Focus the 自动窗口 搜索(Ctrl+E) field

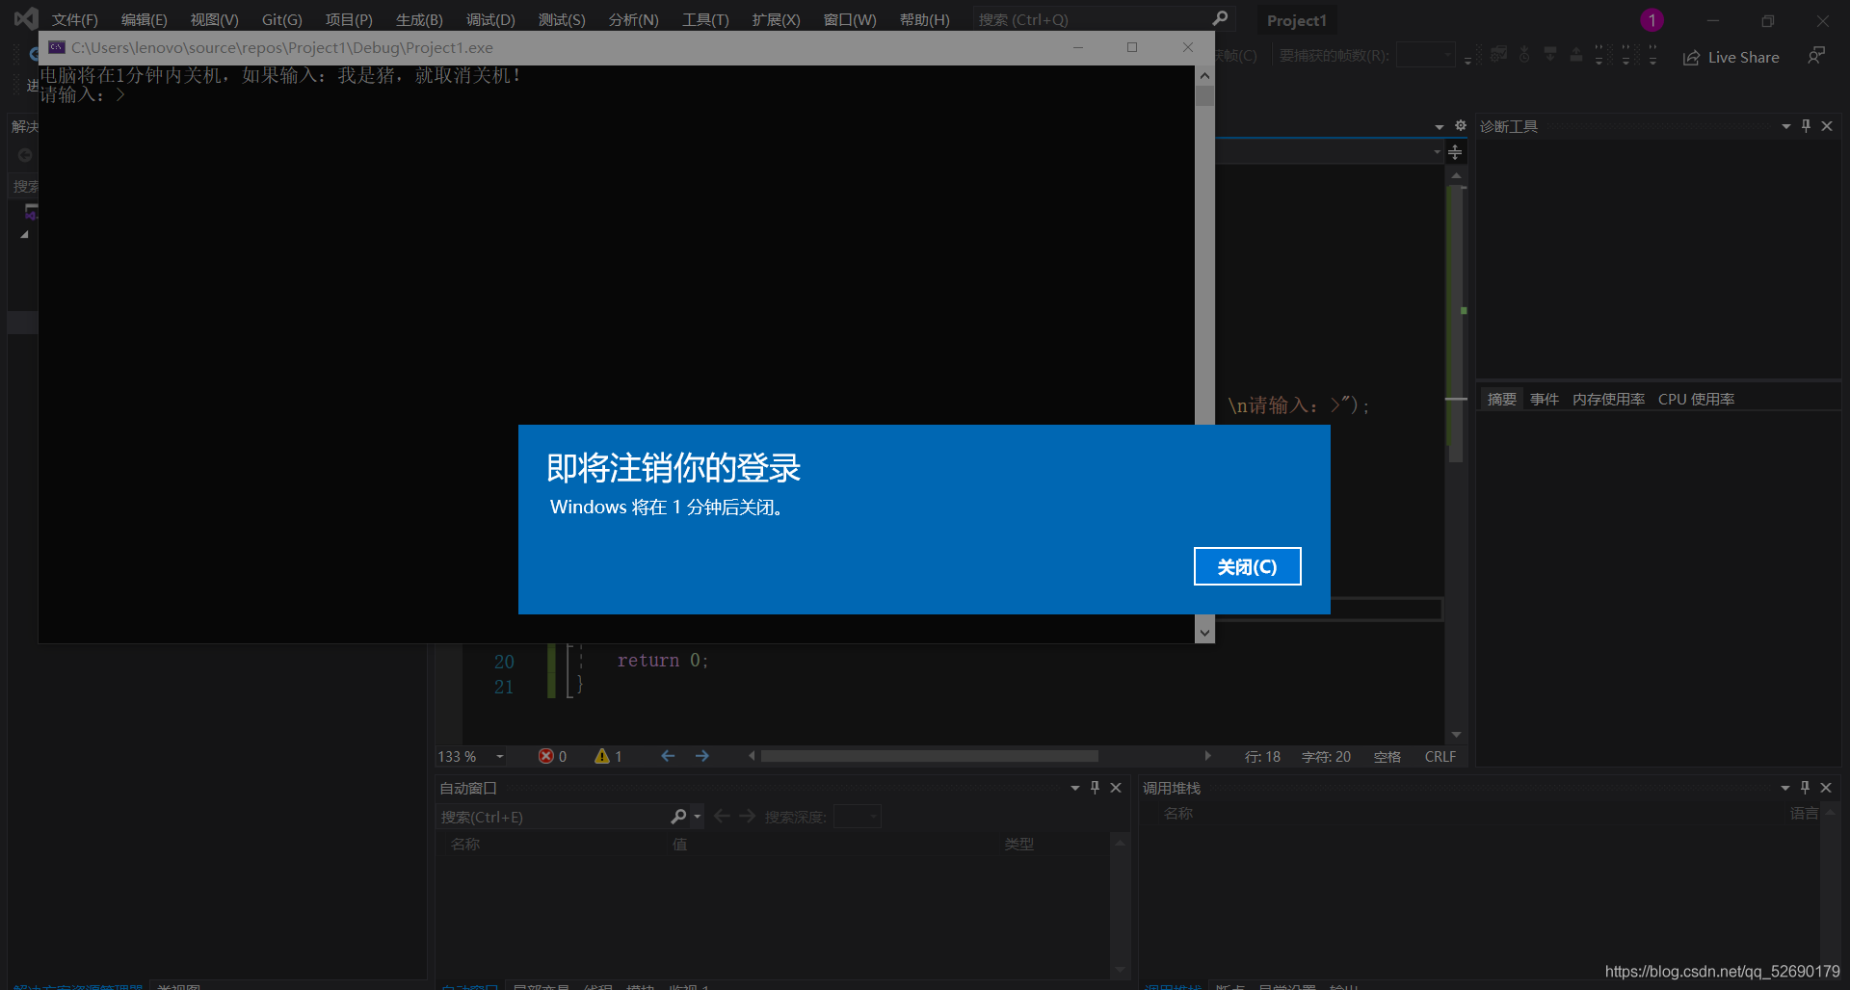click(x=553, y=817)
